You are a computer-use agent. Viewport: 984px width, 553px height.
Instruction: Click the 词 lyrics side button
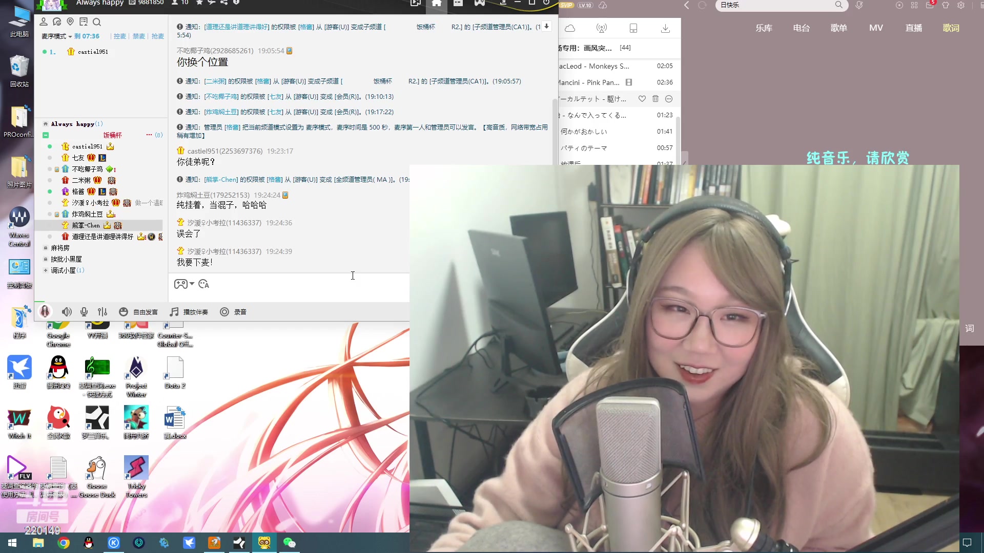(x=970, y=329)
